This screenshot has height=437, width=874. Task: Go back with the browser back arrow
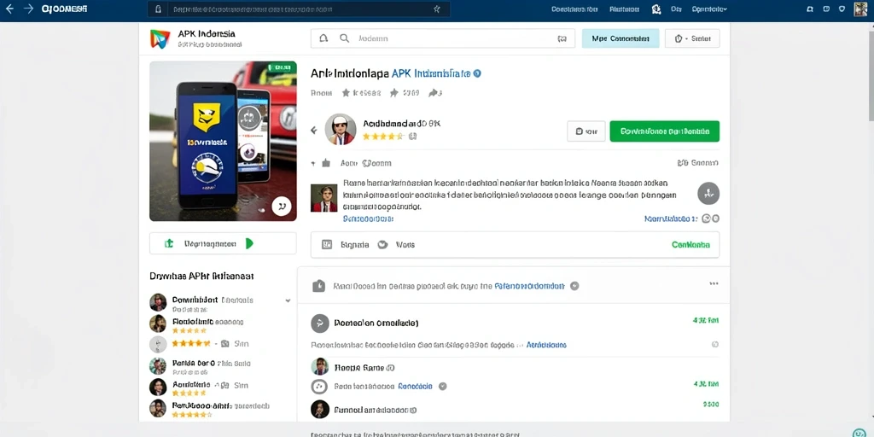pyautogui.click(x=9, y=9)
